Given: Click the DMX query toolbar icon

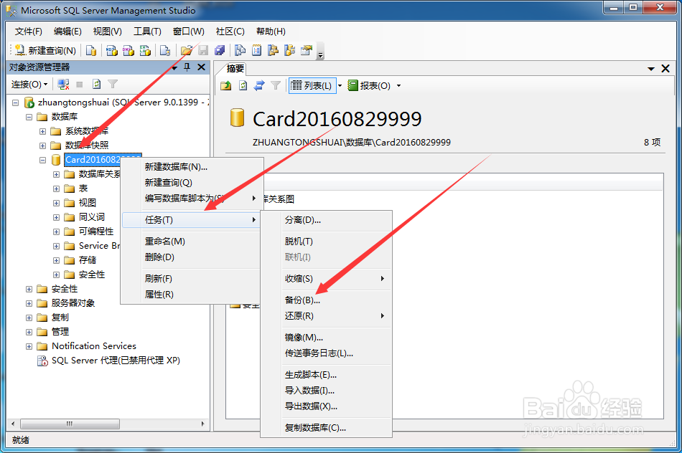Looking at the screenshot, I should click(129, 50).
